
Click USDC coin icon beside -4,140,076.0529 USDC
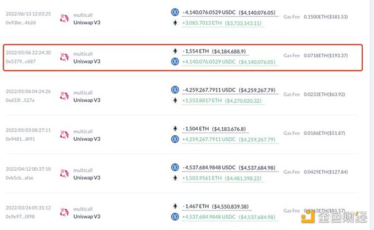175,12
